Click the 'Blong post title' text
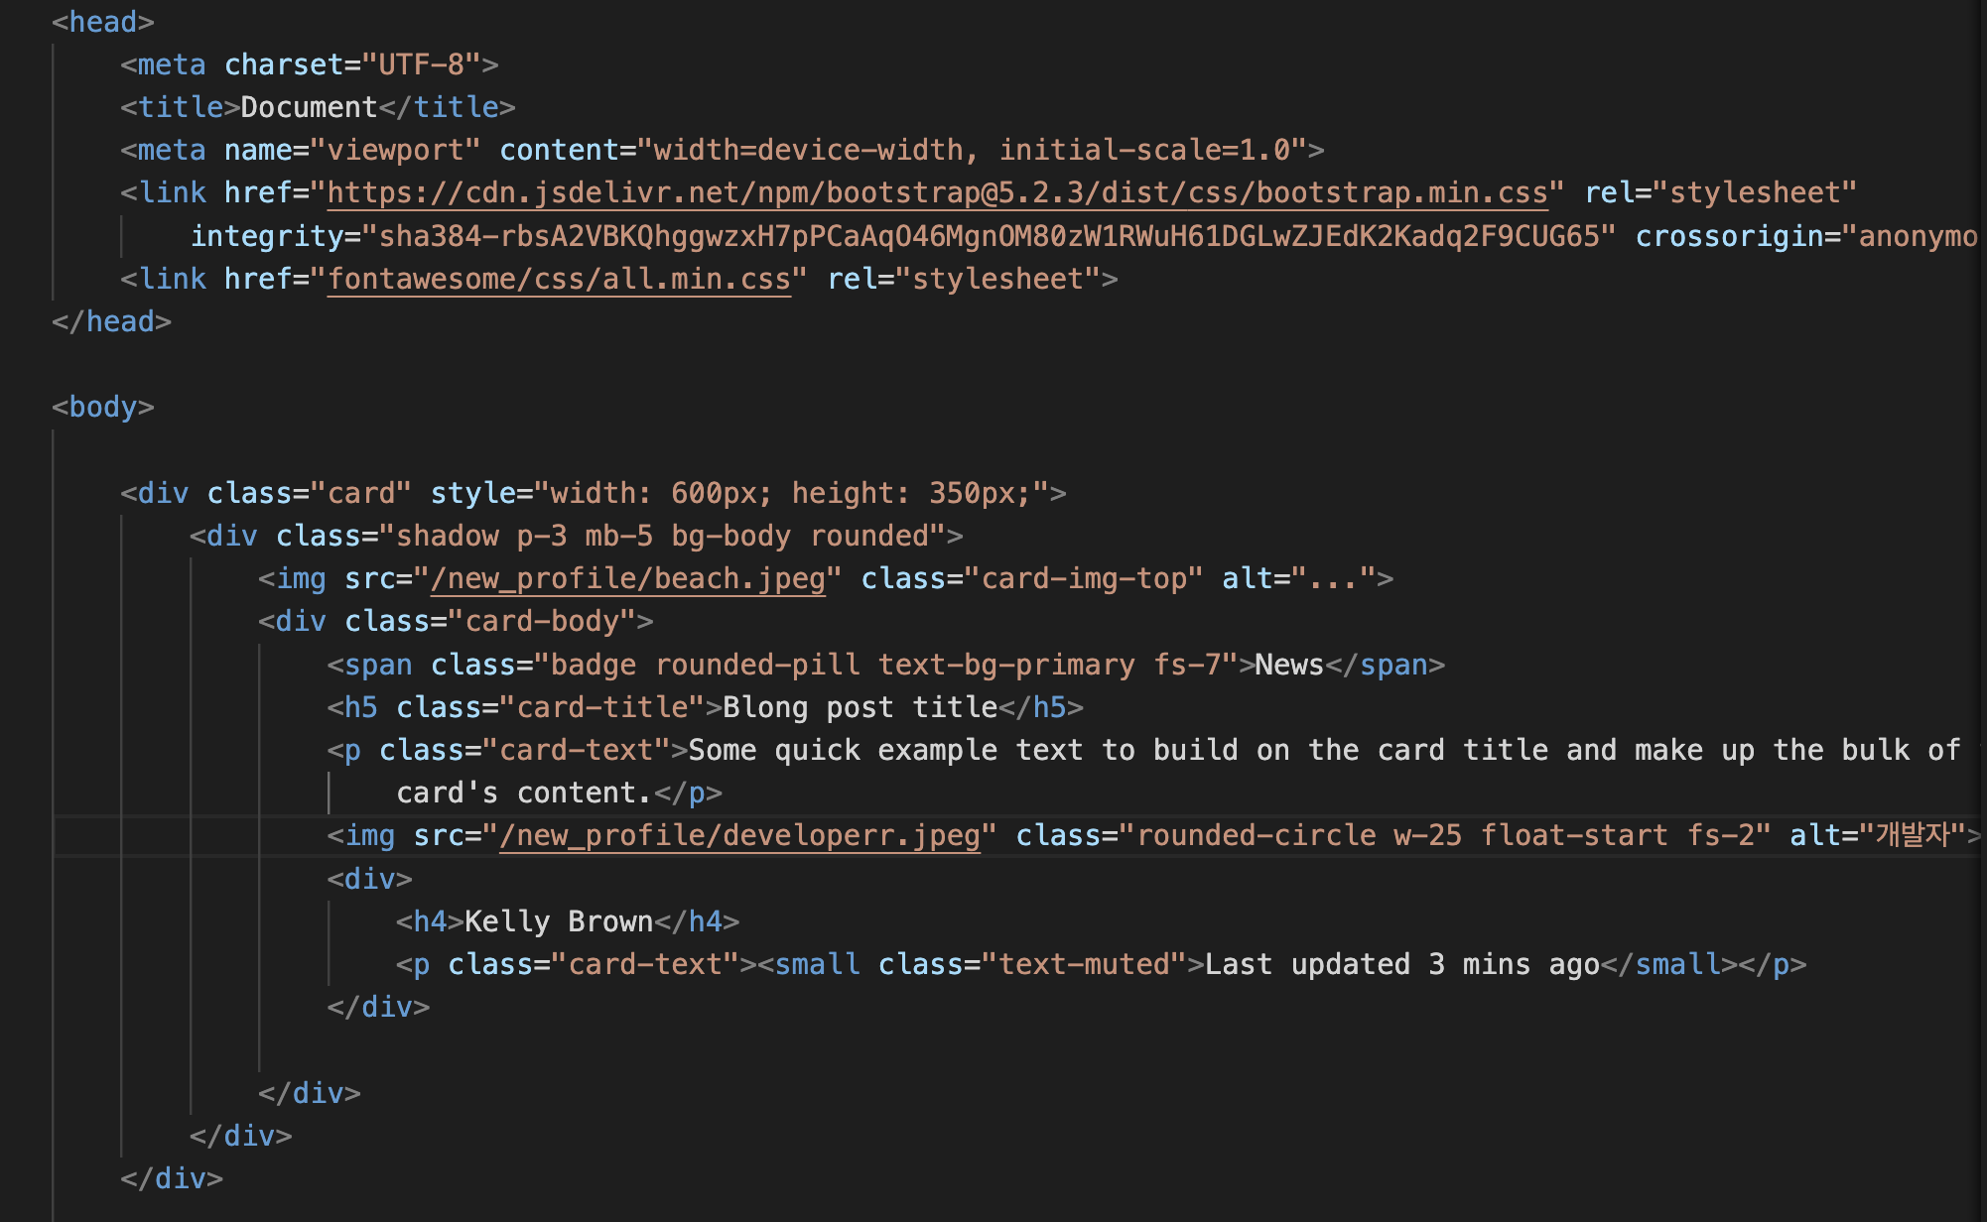Image resolution: width=1987 pixels, height=1222 pixels. [860, 707]
